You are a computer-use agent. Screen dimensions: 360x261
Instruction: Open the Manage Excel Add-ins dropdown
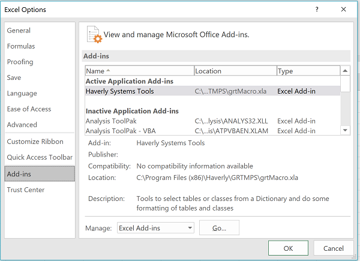155,228
